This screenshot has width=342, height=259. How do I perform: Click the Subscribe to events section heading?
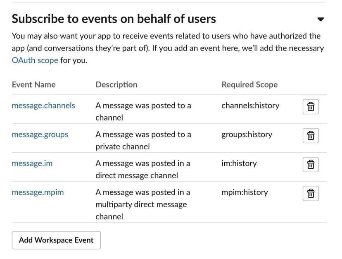point(114,19)
